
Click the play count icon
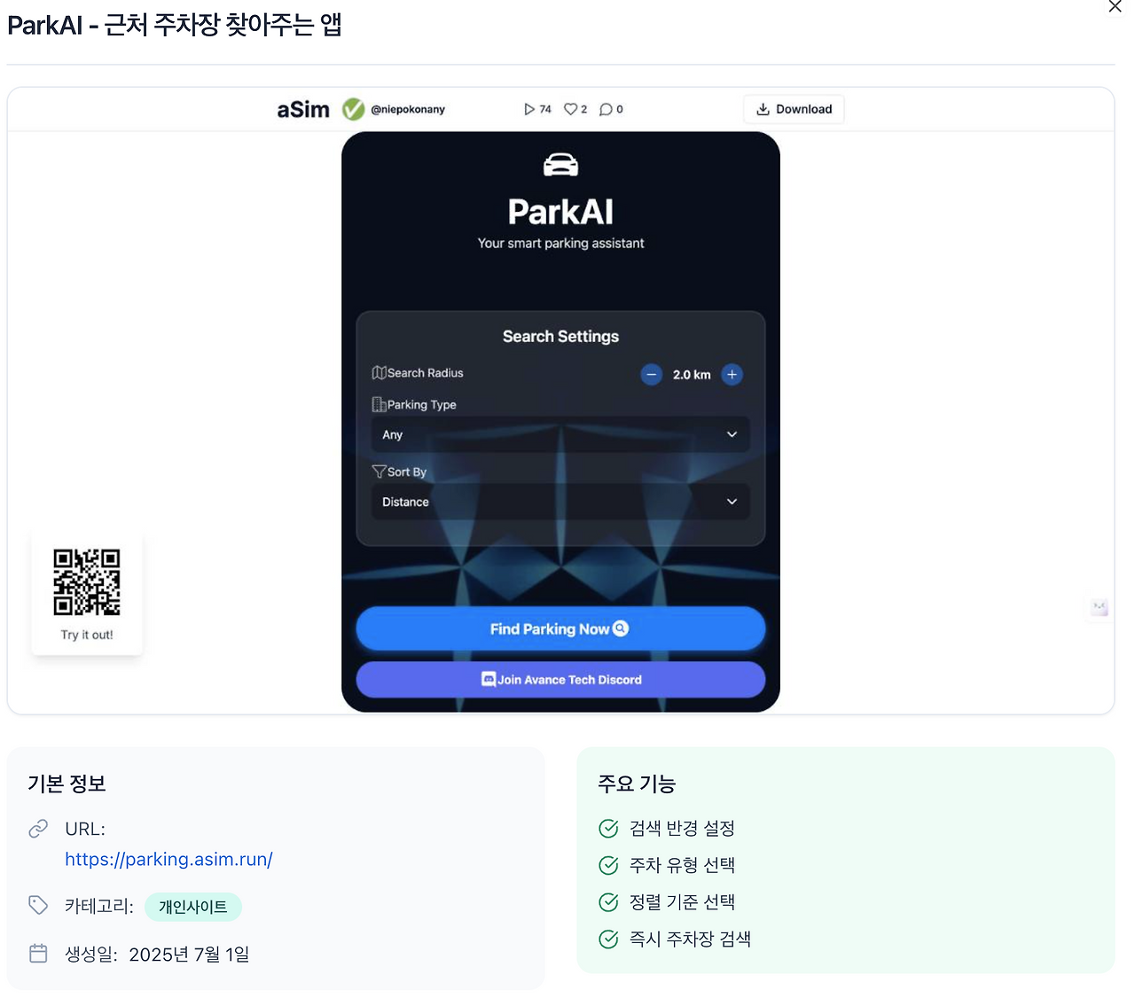[x=529, y=109]
